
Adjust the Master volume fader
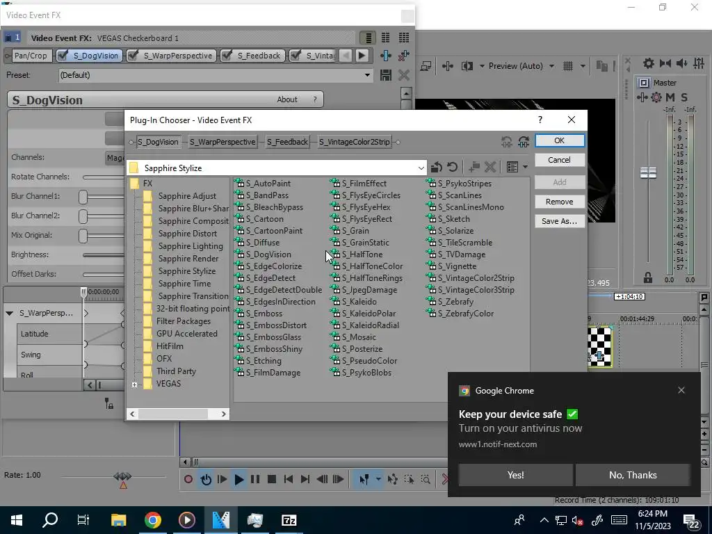(648, 172)
